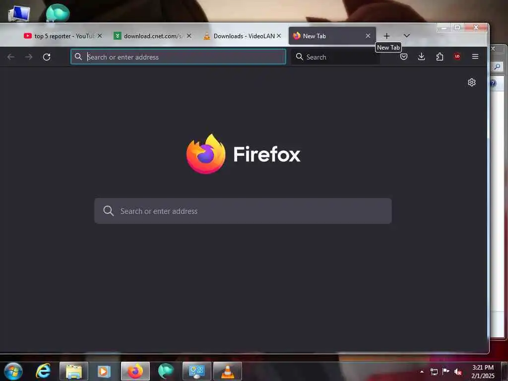
Task: Expand the list all tabs chevron
Action: point(407,36)
